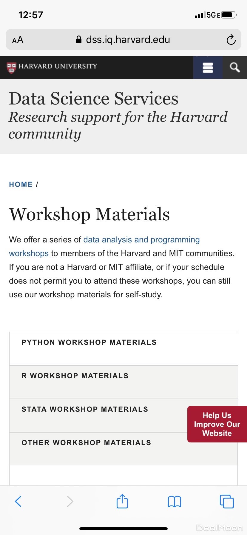Go back to the previous page
The width and height of the screenshot is (247, 535).
[x=18, y=501]
